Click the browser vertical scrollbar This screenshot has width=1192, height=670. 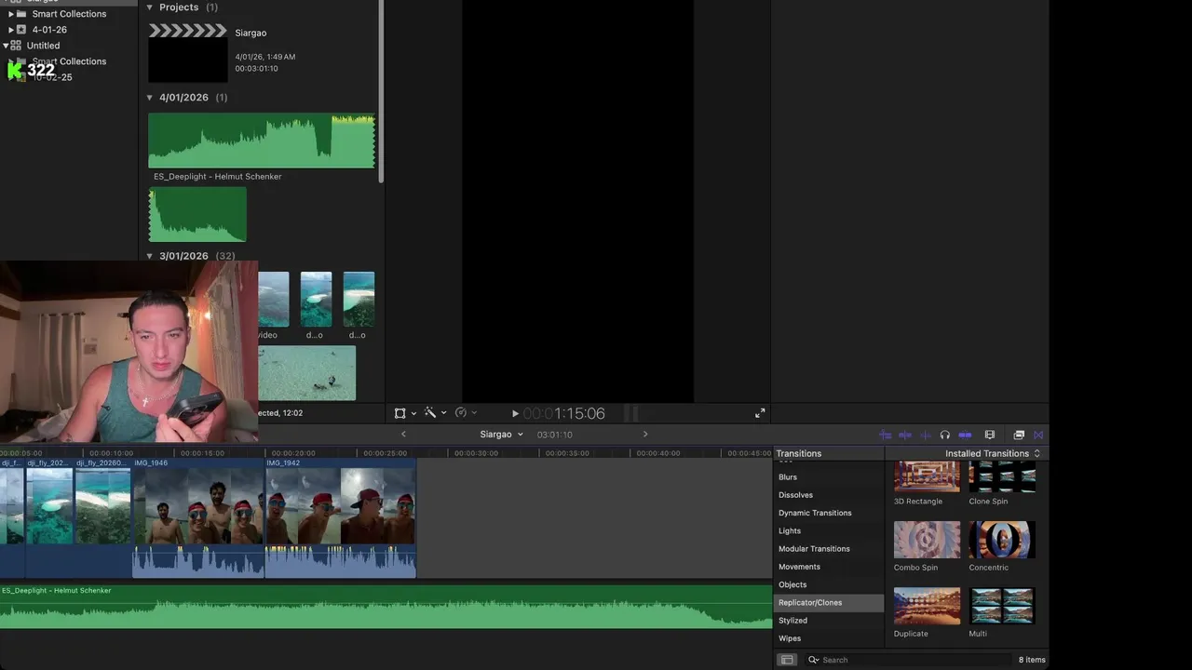[381, 91]
